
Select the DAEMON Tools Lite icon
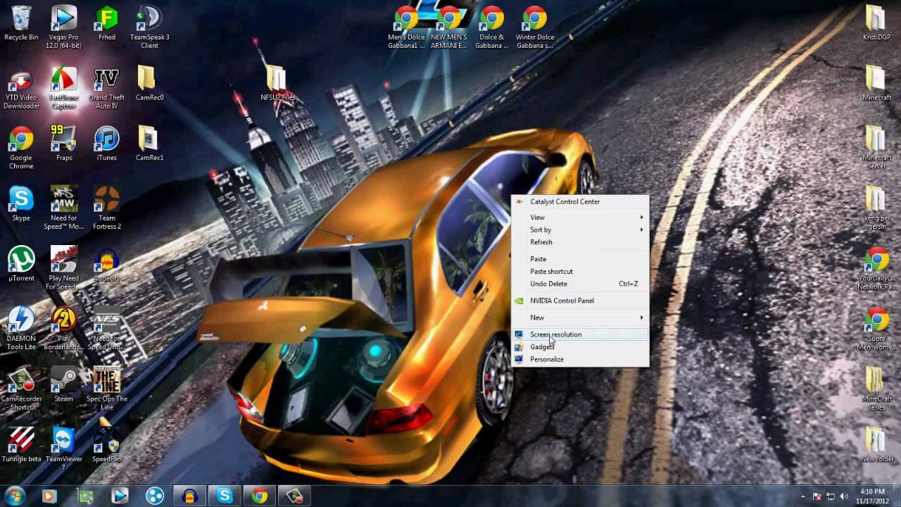pos(21,330)
